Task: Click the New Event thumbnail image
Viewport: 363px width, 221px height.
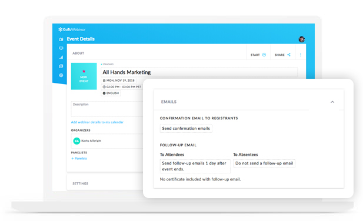Action: pyautogui.click(x=84, y=76)
